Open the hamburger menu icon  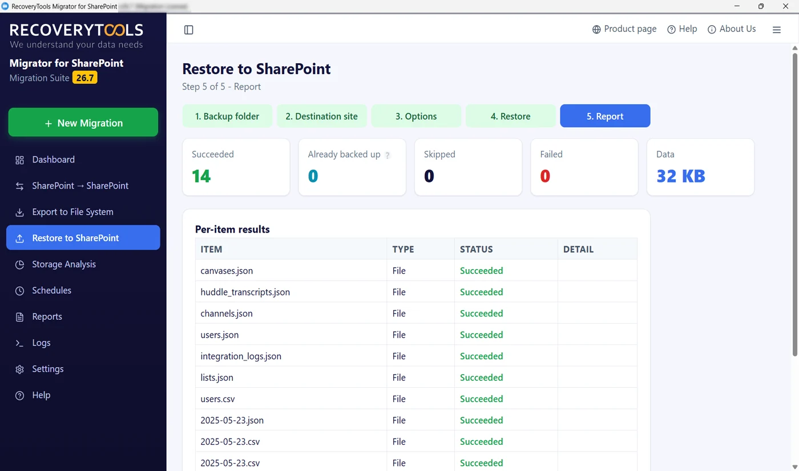777,30
